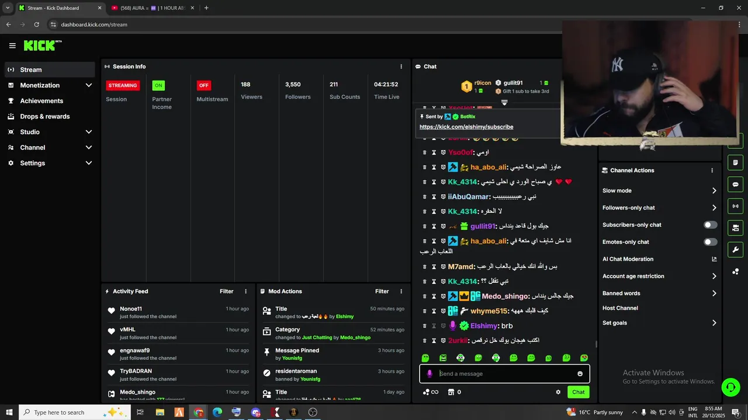
Task: Click the channel points infinity icon
Action: tap(431, 392)
